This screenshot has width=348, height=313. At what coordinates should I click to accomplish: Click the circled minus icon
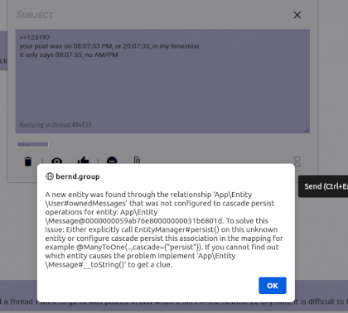tap(112, 161)
